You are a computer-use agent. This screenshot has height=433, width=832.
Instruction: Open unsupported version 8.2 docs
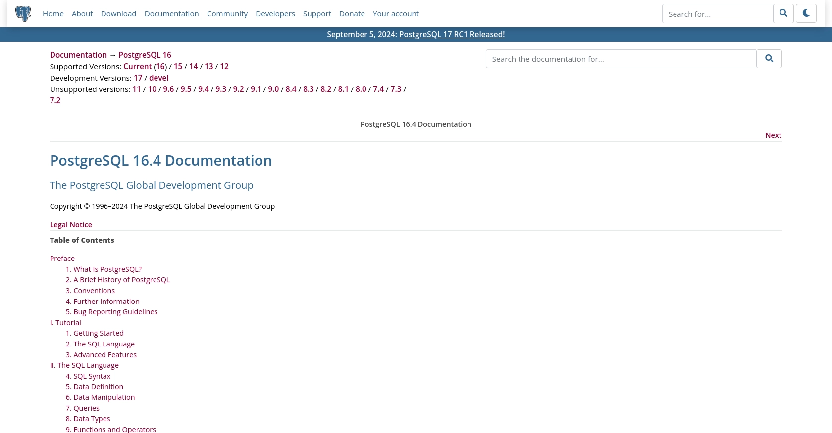click(326, 89)
